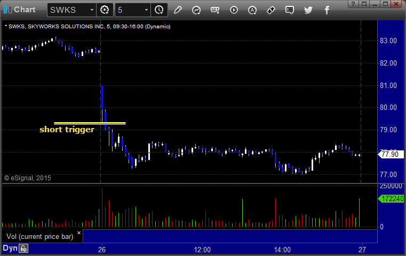Open the circled A alerts icon
This screenshot has width=406, height=256.
pos(252,10)
